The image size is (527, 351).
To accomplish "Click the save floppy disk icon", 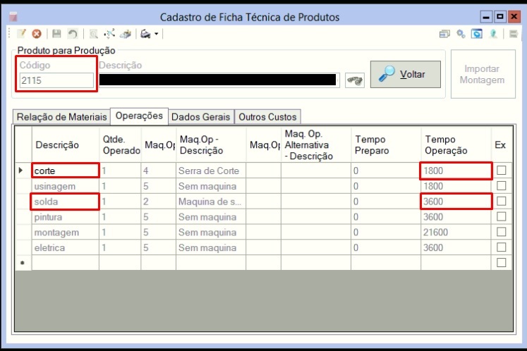I will click(x=56, y=34).
